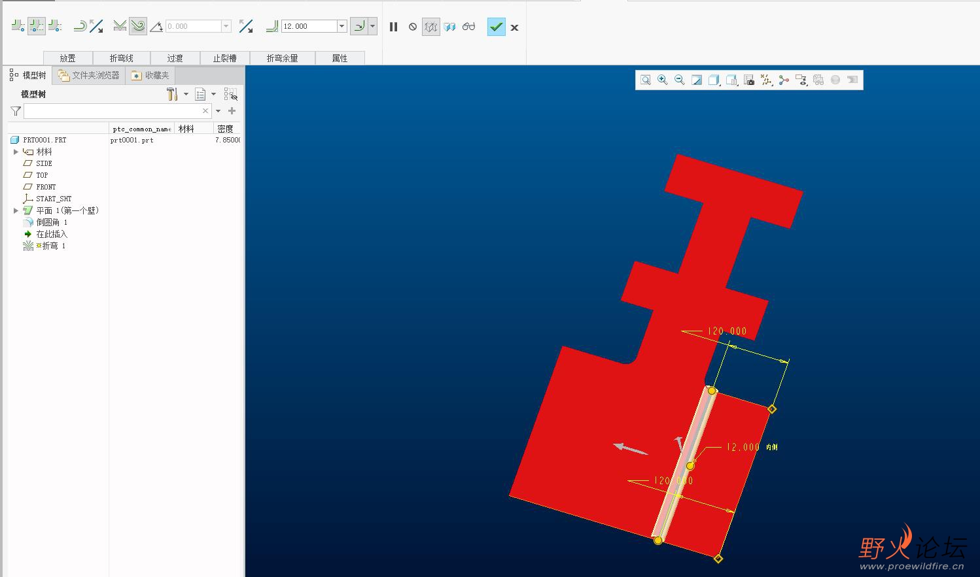Click the zoom in magnifier icon
This screenshot has height=577, width=980.
(663, 80)
